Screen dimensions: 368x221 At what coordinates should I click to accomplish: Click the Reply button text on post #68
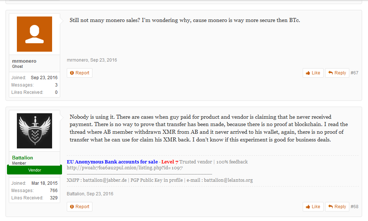(340, 207)
